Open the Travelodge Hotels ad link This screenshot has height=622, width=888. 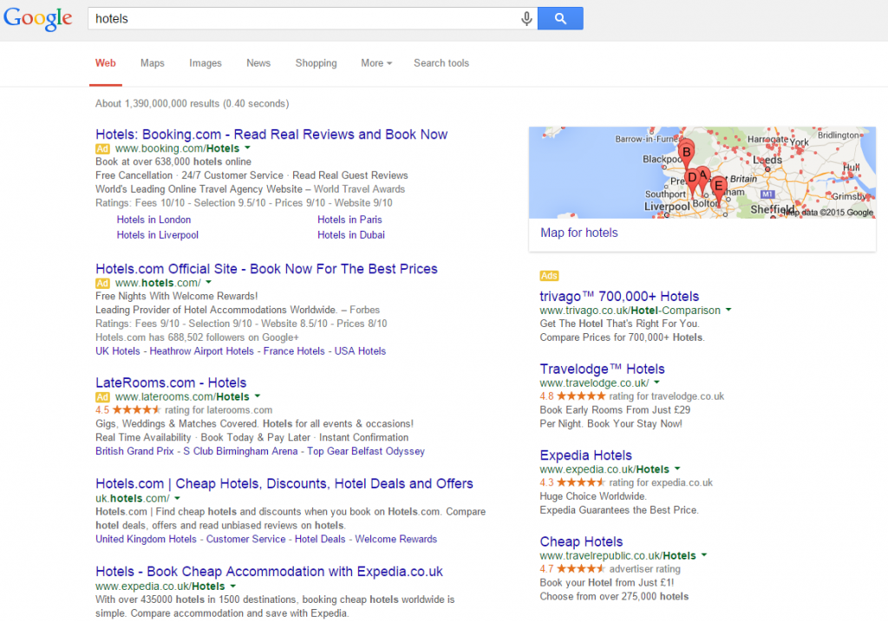pyautogui.click(x=602, y=369)
